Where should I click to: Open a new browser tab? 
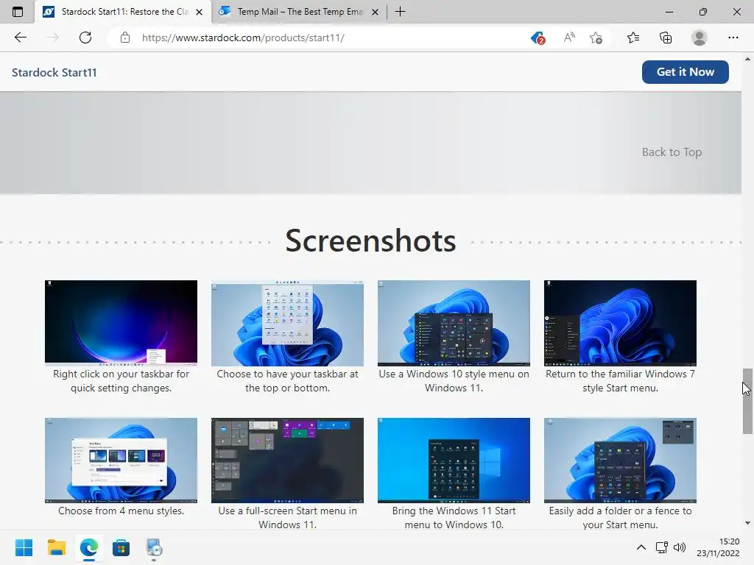click(400, 12)
